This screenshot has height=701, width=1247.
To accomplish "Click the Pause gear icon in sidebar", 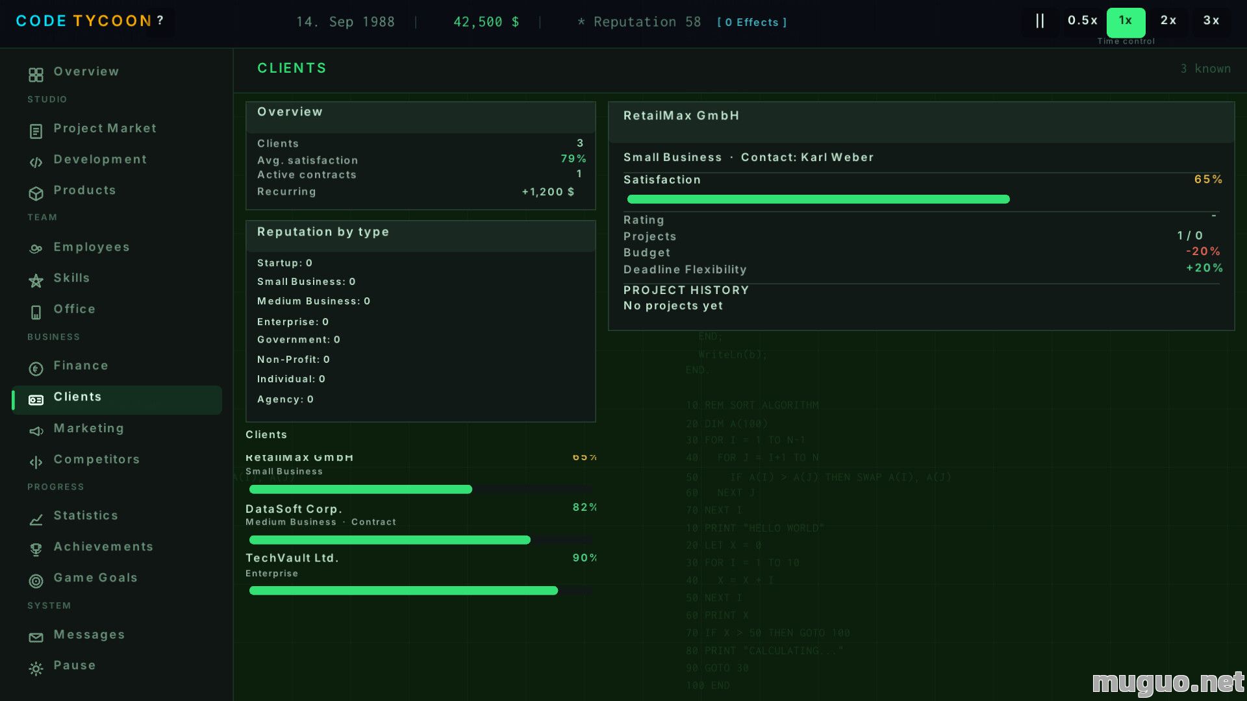I will click(36, 669).
